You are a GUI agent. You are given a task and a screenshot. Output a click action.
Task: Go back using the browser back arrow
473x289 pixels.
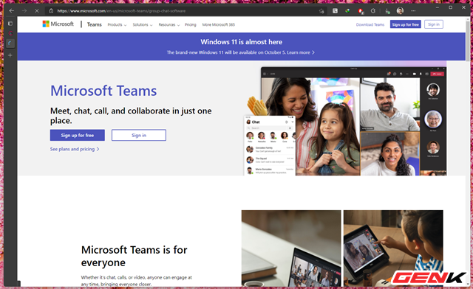click(x=12, y=11)
